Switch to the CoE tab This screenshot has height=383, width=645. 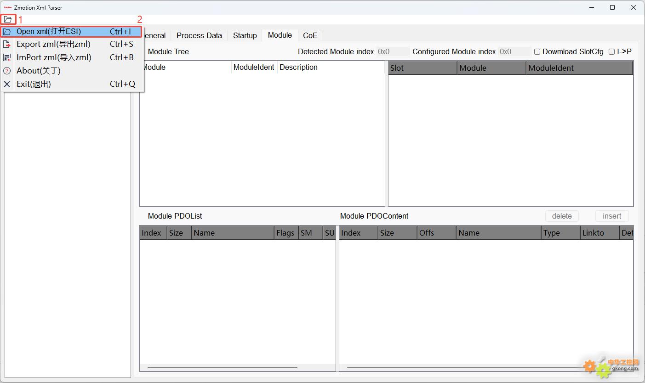pyautogui.click(x=310, y=35)
